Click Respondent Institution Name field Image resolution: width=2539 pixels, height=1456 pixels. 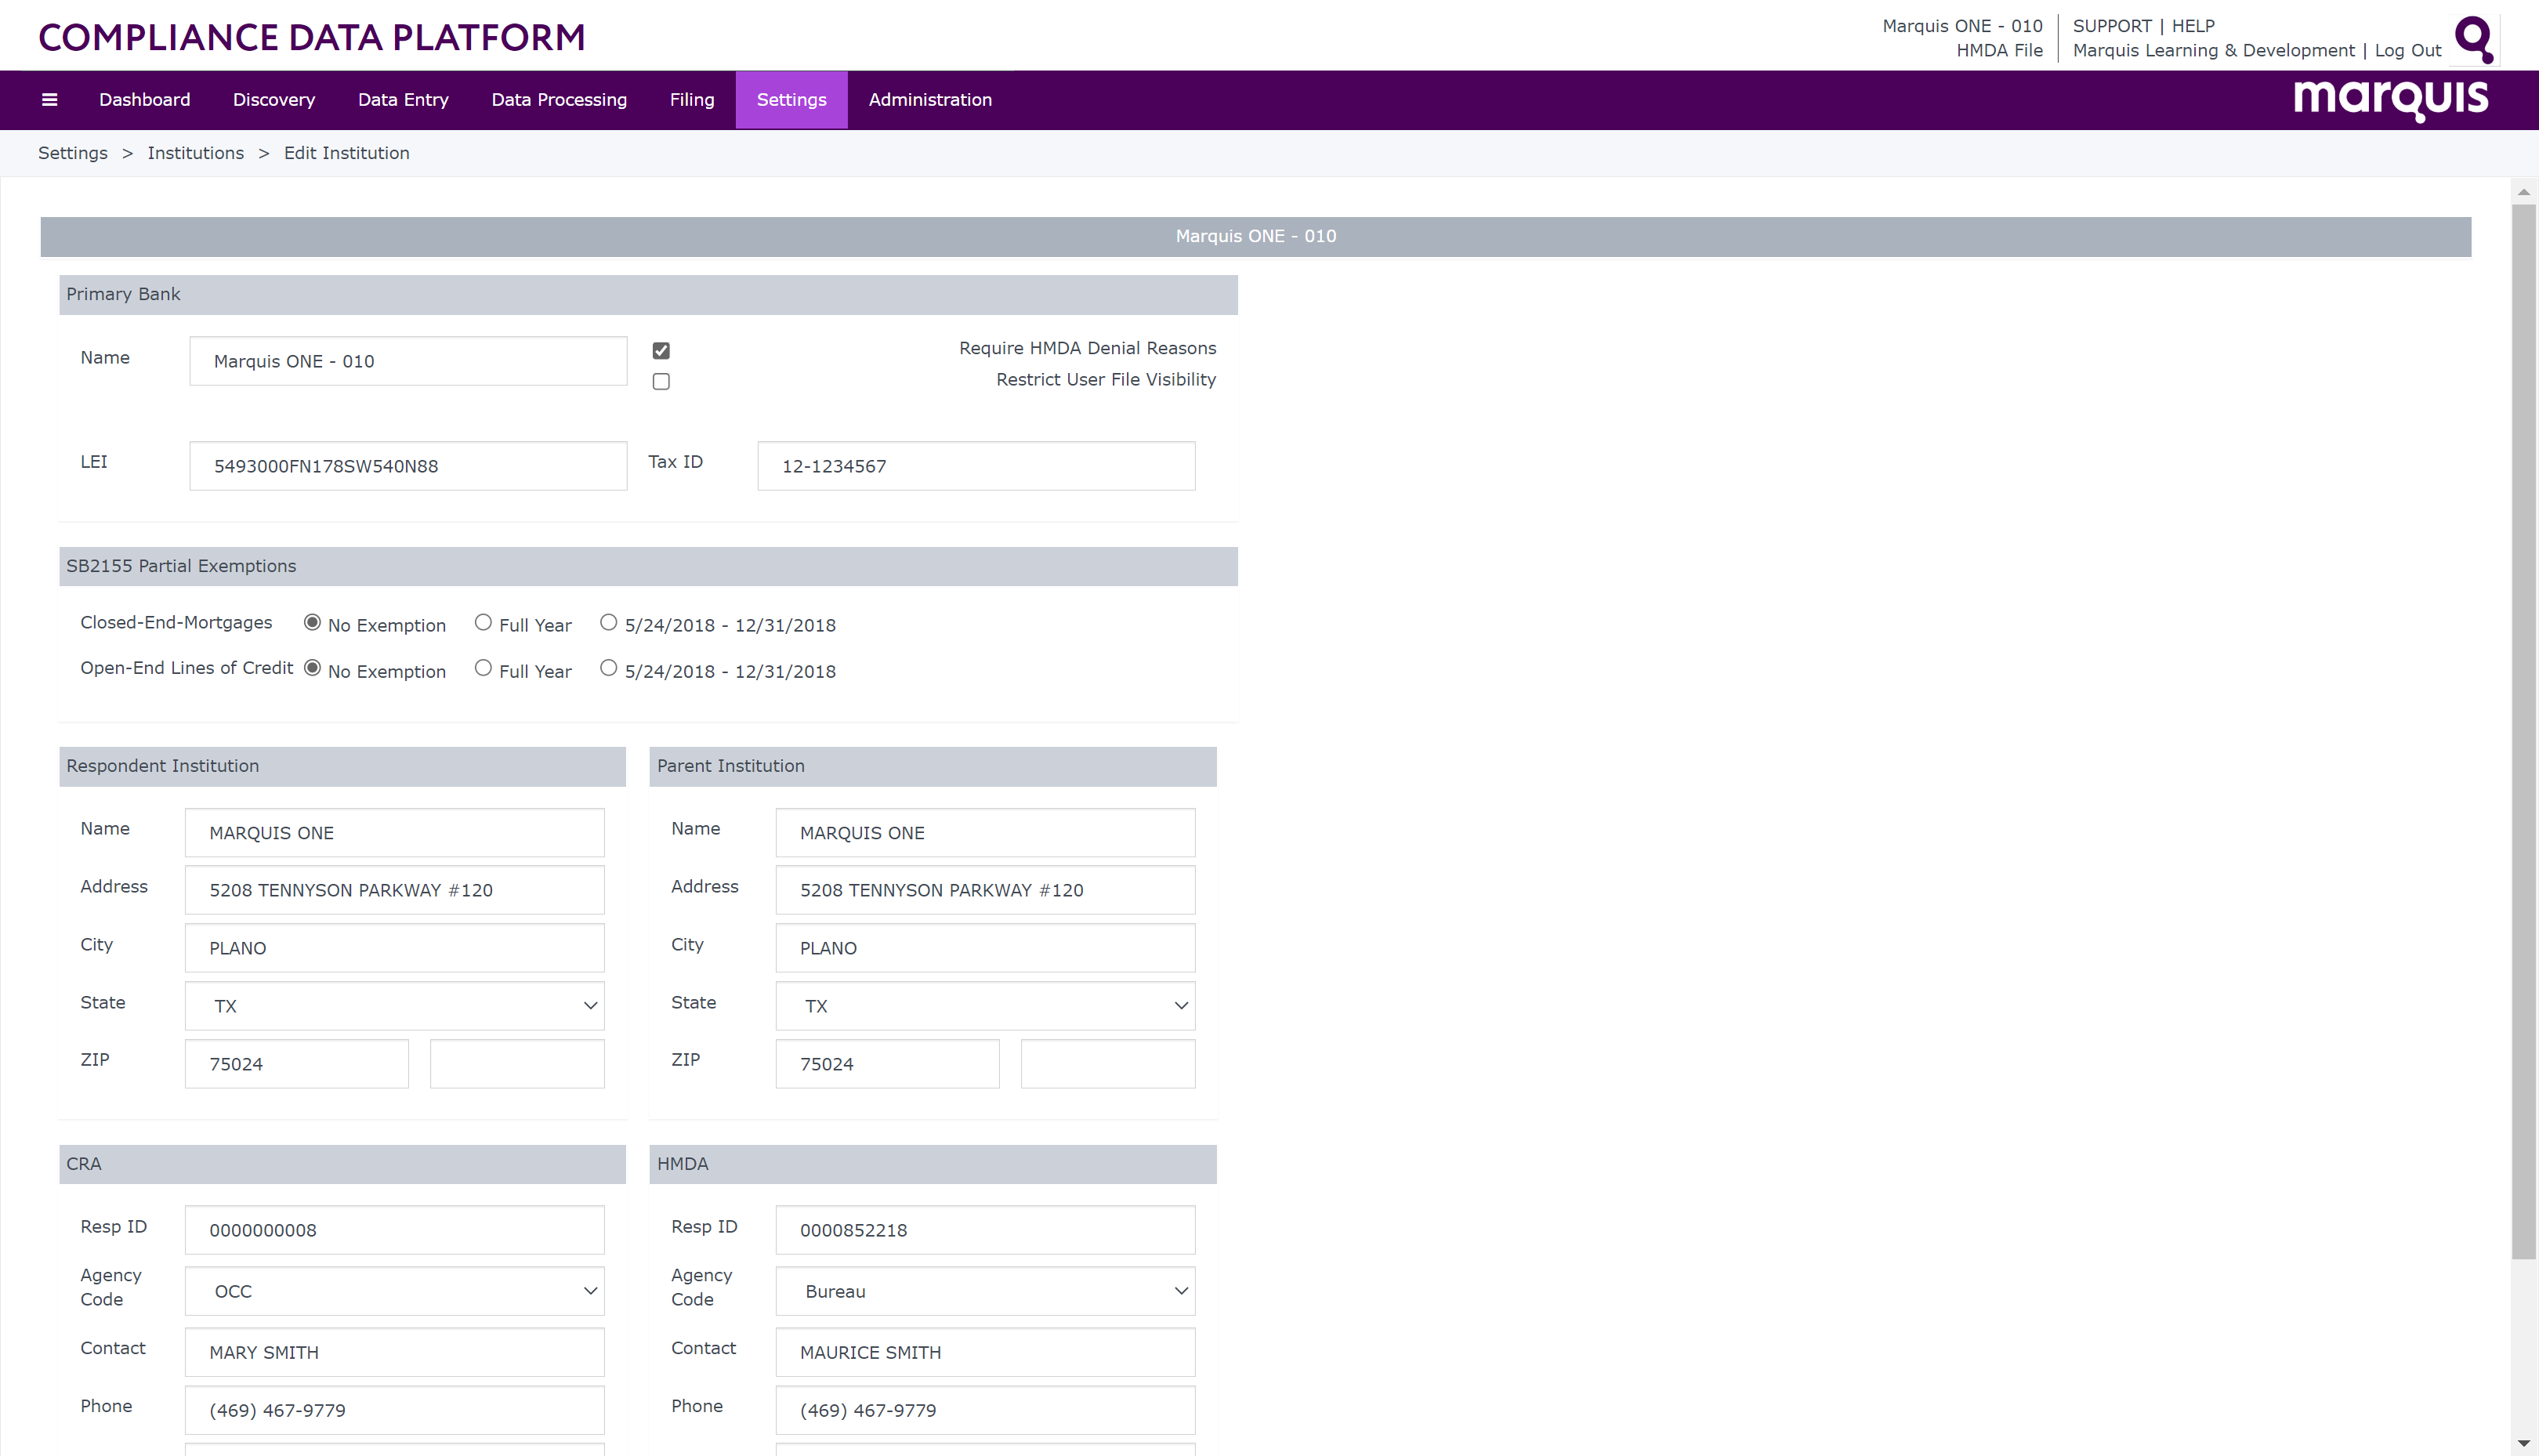tap(395, 833)
